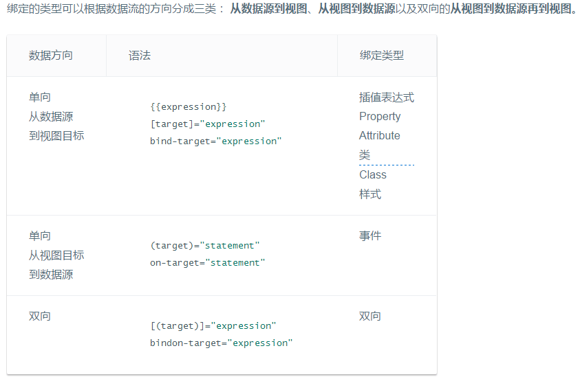The width and height of the screenshot is (580, 379).
Task: Select the {{expression}} code line
Action: point(189,106)
